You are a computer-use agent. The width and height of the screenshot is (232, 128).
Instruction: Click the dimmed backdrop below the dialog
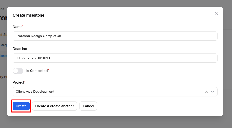point(116,123)
